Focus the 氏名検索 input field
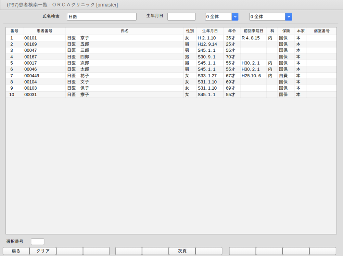This screenshot has width=343, height=256. coord(101,17)
